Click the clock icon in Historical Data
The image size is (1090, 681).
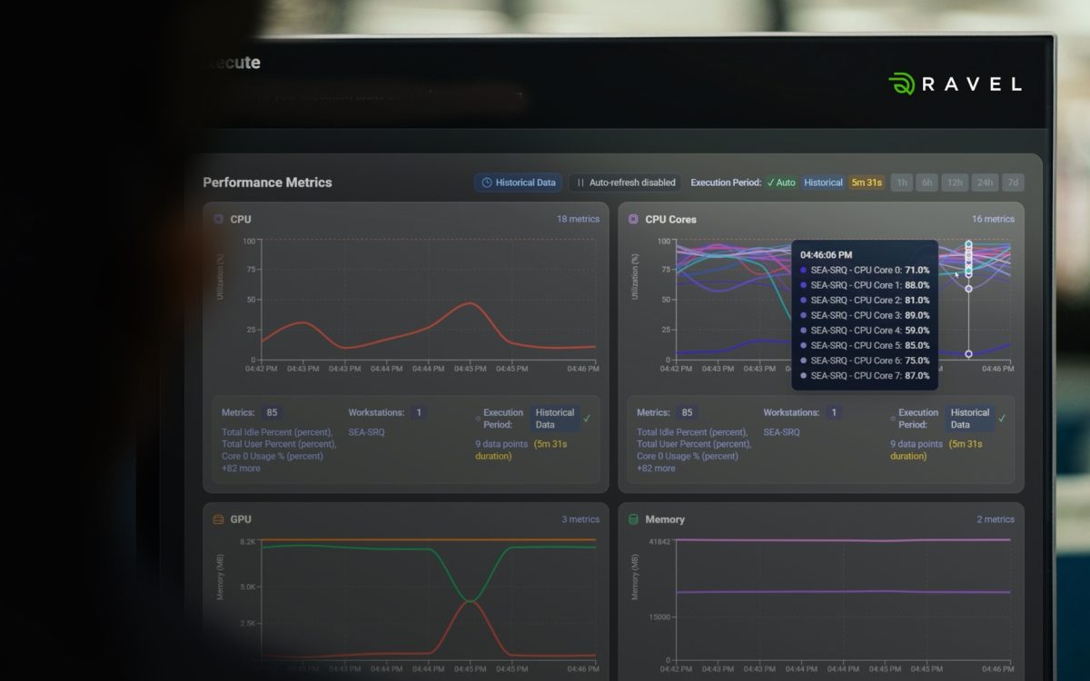point(487,183)
